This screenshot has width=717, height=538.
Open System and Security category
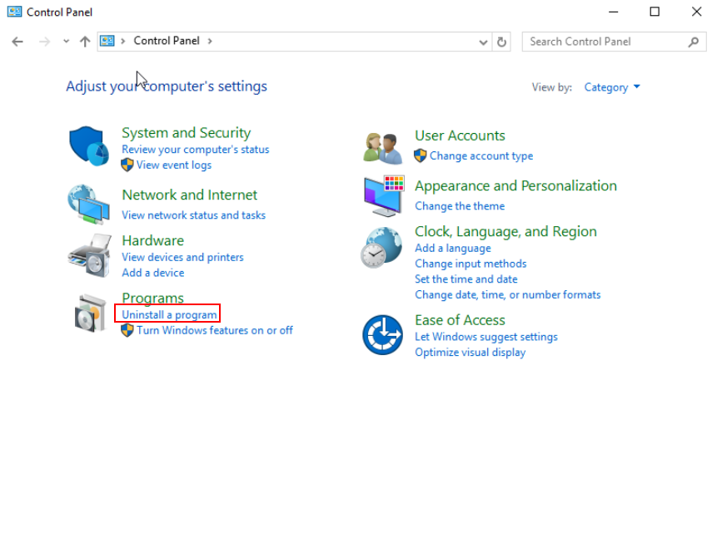[x=186, y=132]
